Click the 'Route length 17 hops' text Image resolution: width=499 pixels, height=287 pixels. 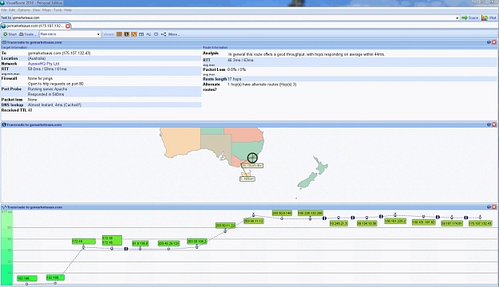tap(222, 79)
